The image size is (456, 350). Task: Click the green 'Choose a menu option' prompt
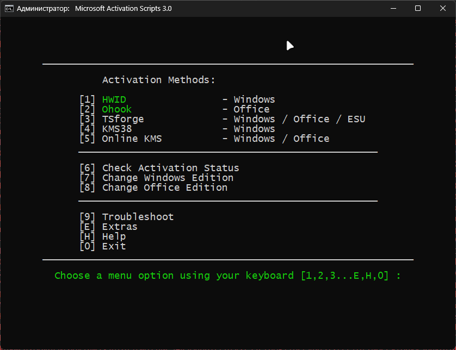click(x=227, y=276)
